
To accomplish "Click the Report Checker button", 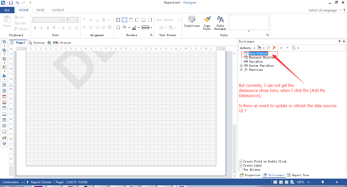I will tap(41, 182).
